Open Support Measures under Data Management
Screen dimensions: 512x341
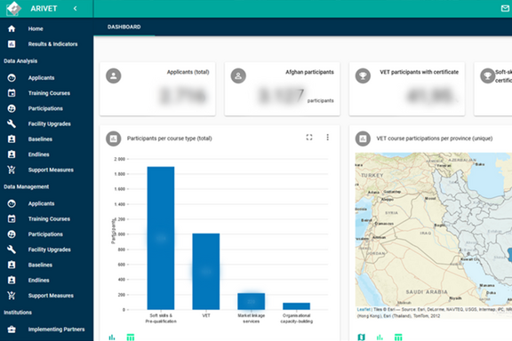tap(51, 296)
